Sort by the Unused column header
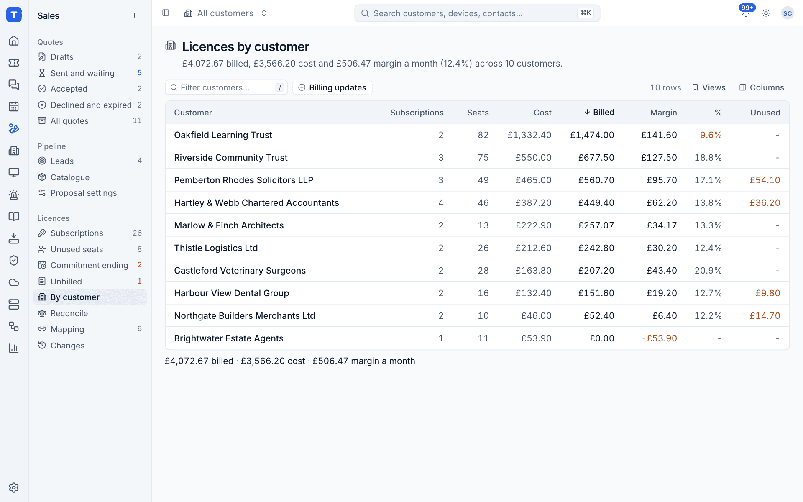 [x=765, y=113]
